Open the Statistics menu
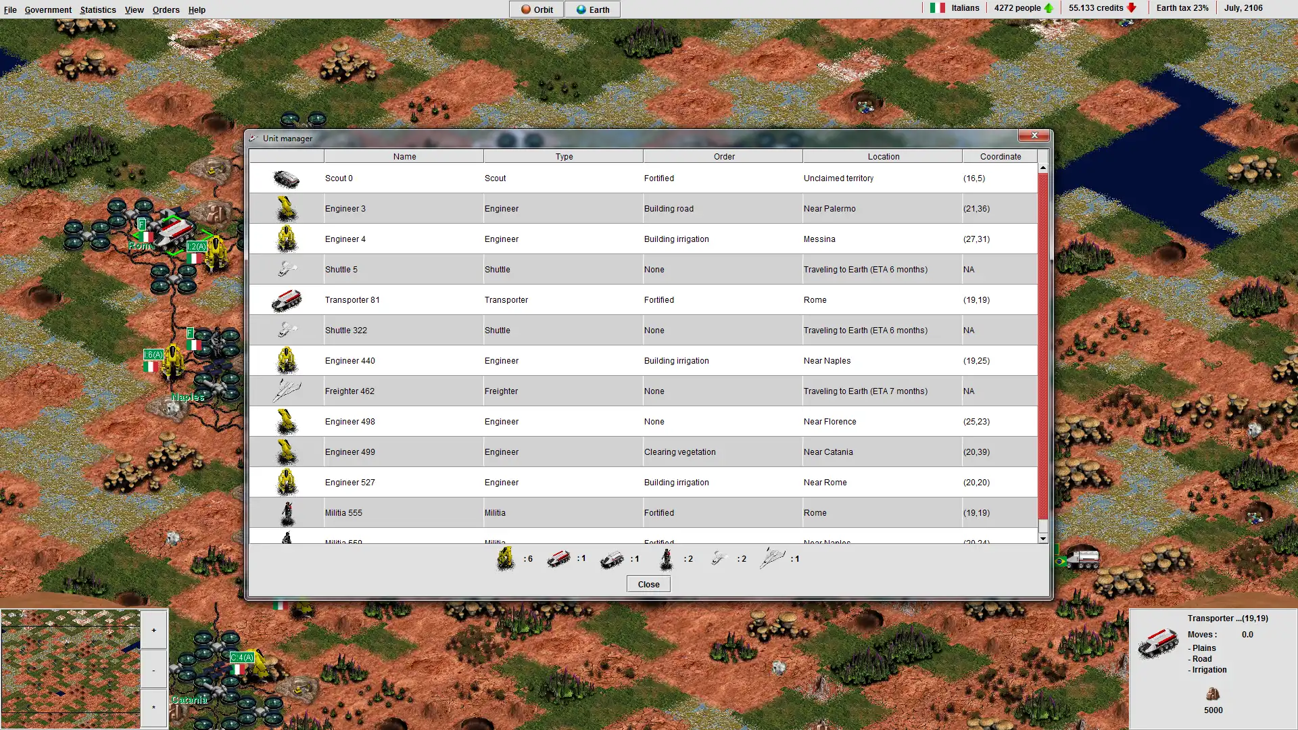 (x=97, y=9)
